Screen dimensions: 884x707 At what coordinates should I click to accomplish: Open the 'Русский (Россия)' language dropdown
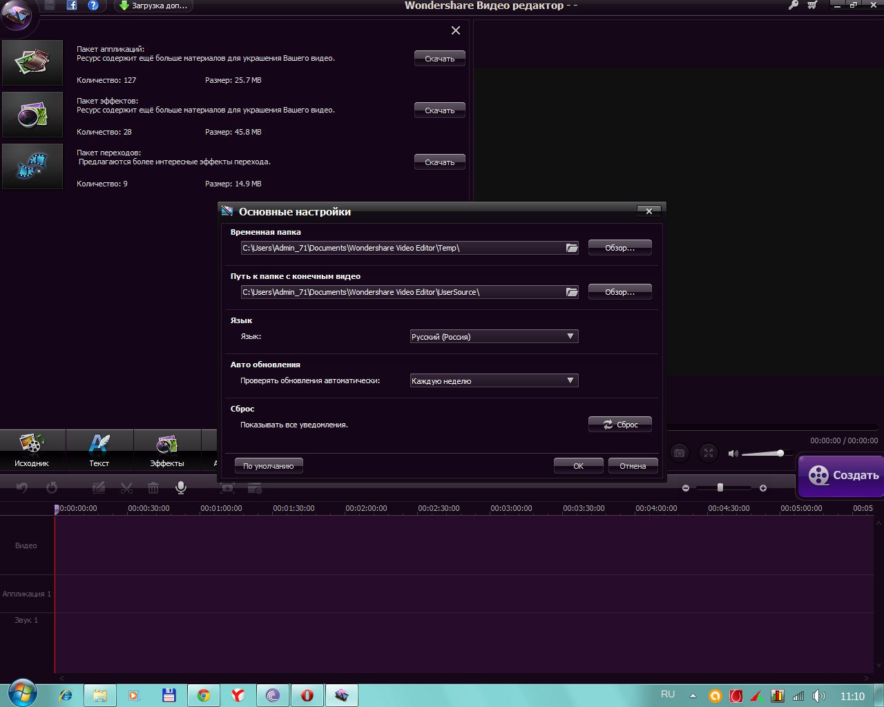pos(494,336)
